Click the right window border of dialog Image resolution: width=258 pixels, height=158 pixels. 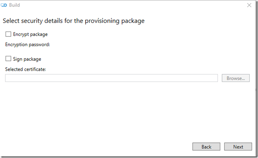(256, 79)
